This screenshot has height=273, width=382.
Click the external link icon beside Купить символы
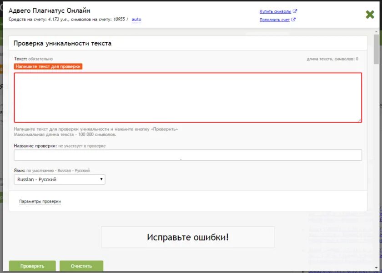click(295, 11)
